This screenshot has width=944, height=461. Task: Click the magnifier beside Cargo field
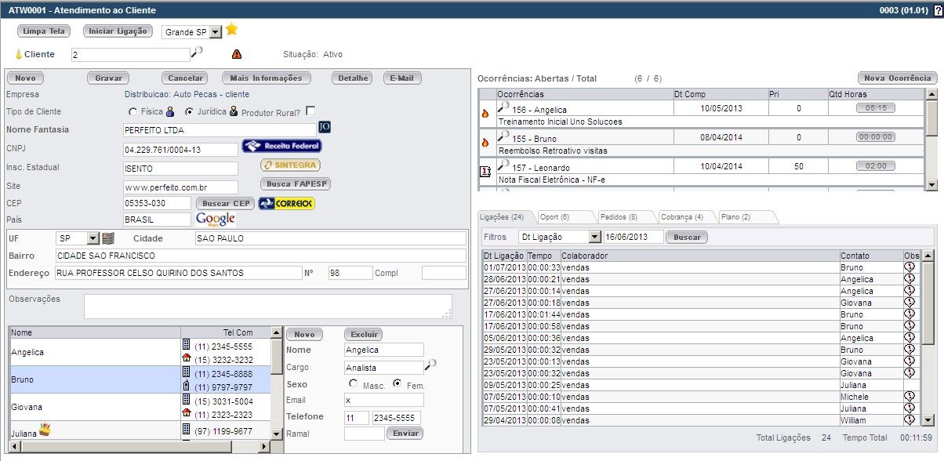(x=430, y=365)
